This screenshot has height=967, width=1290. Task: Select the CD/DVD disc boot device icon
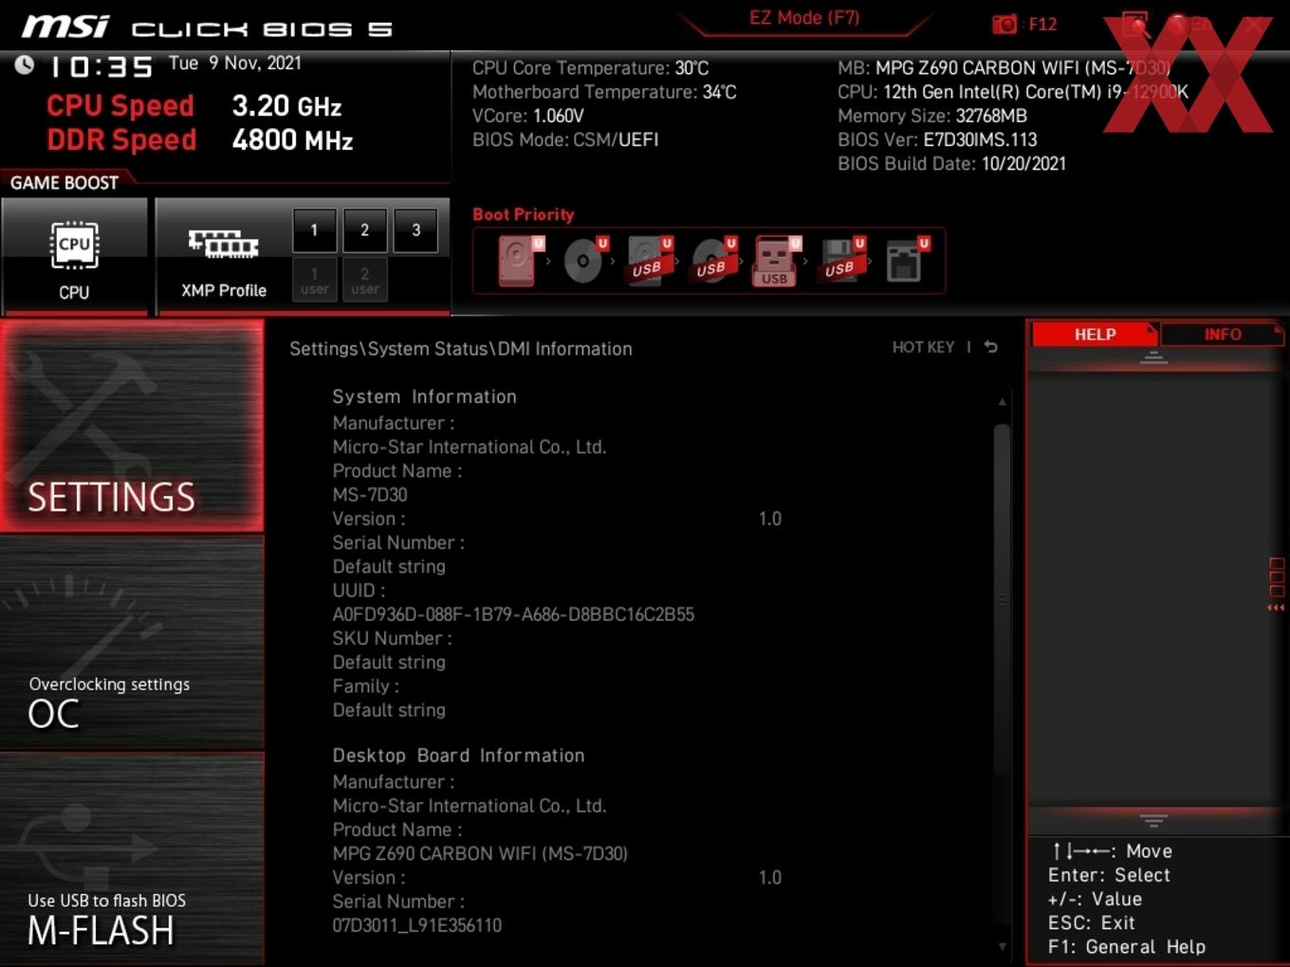(583, 261)
